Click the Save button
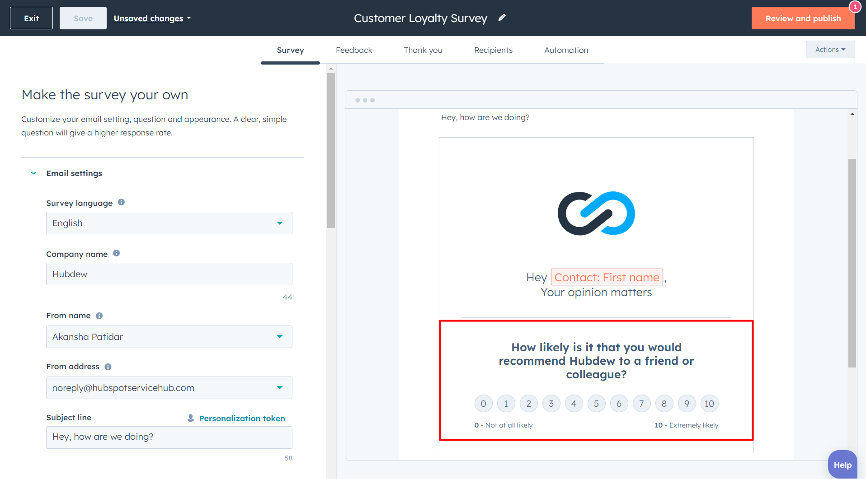Screen dimensions: 866x479 83,18
